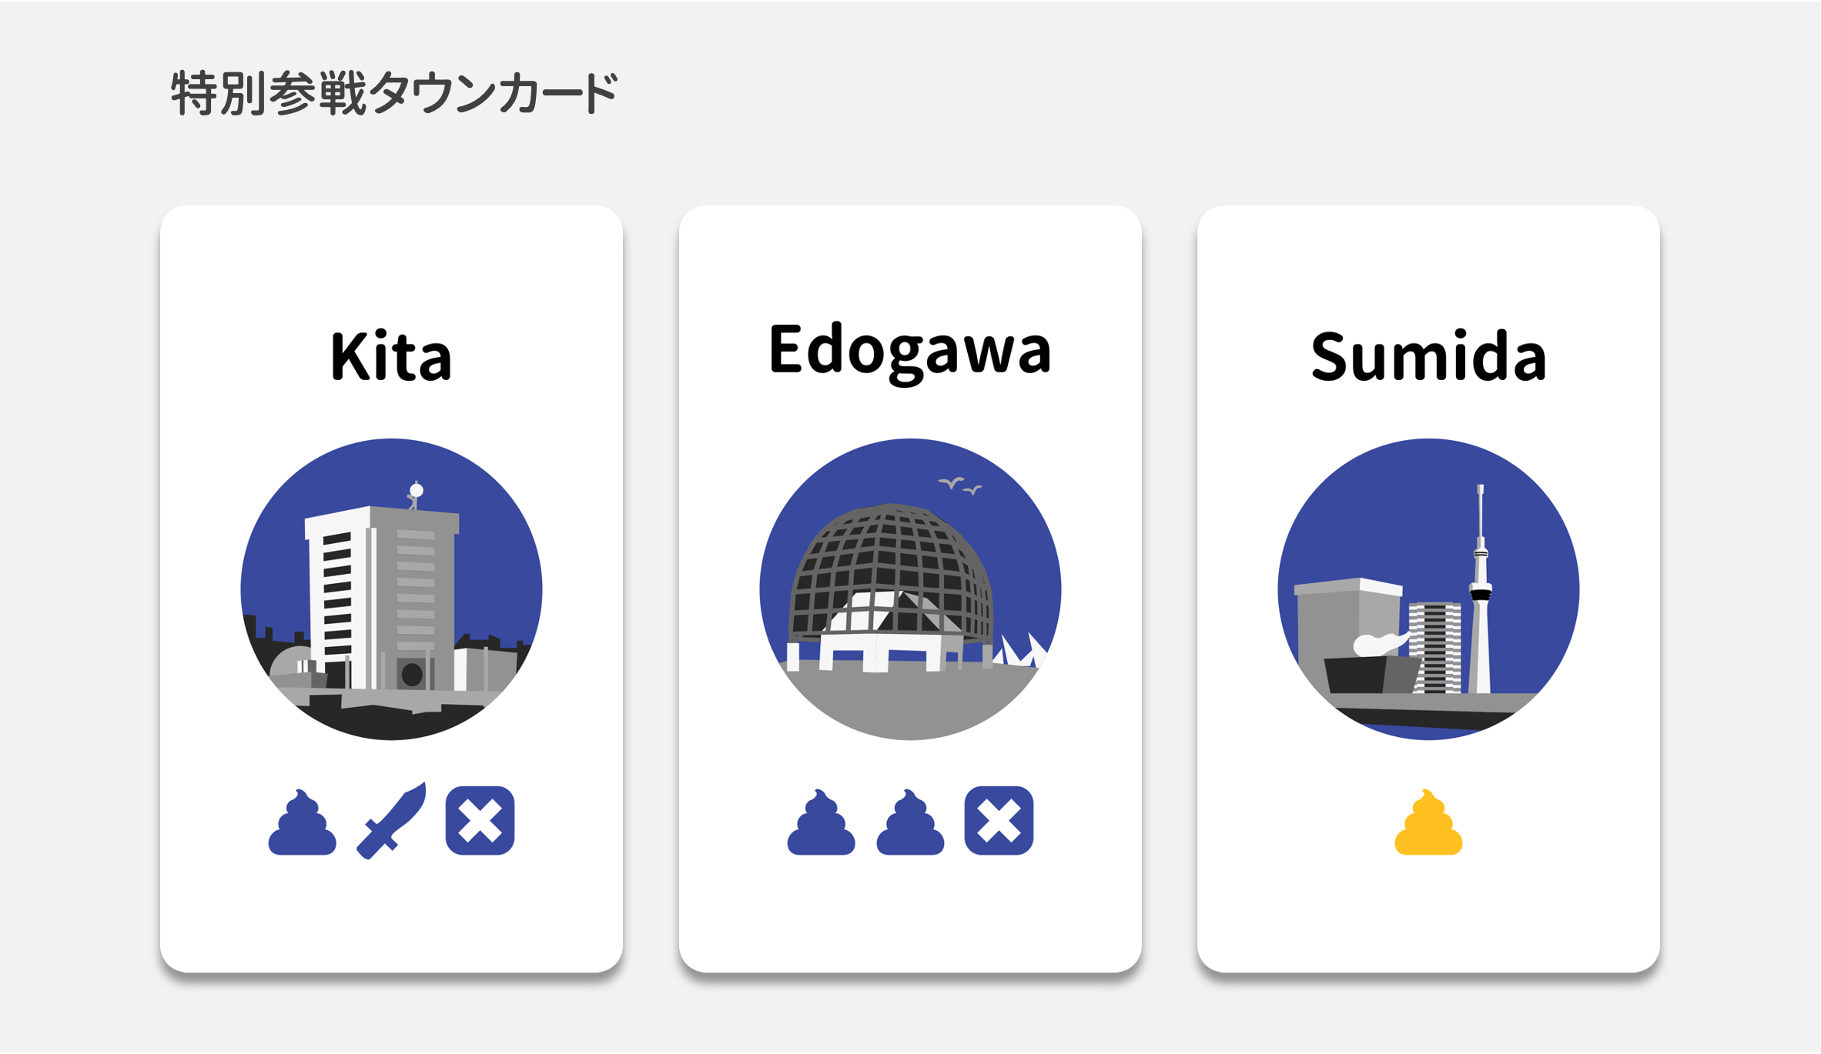
Task: Click the 特別参戦タウンカード heading
Action: click(394, 94)
